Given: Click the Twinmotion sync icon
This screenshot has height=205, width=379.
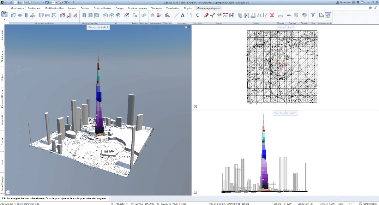Looking at the screenshot, I should (198, 15).
